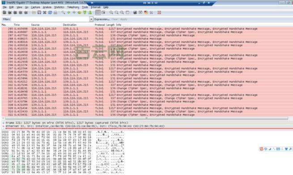Screen dimensions: 293x175
Task: Click the Expression... button
Action: (102, 19)
